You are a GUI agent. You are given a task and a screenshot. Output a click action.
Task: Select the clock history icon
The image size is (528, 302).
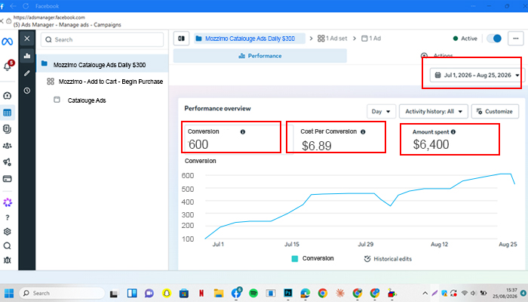point(27,91)
